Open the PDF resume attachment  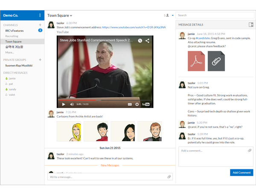coord(196,61)
